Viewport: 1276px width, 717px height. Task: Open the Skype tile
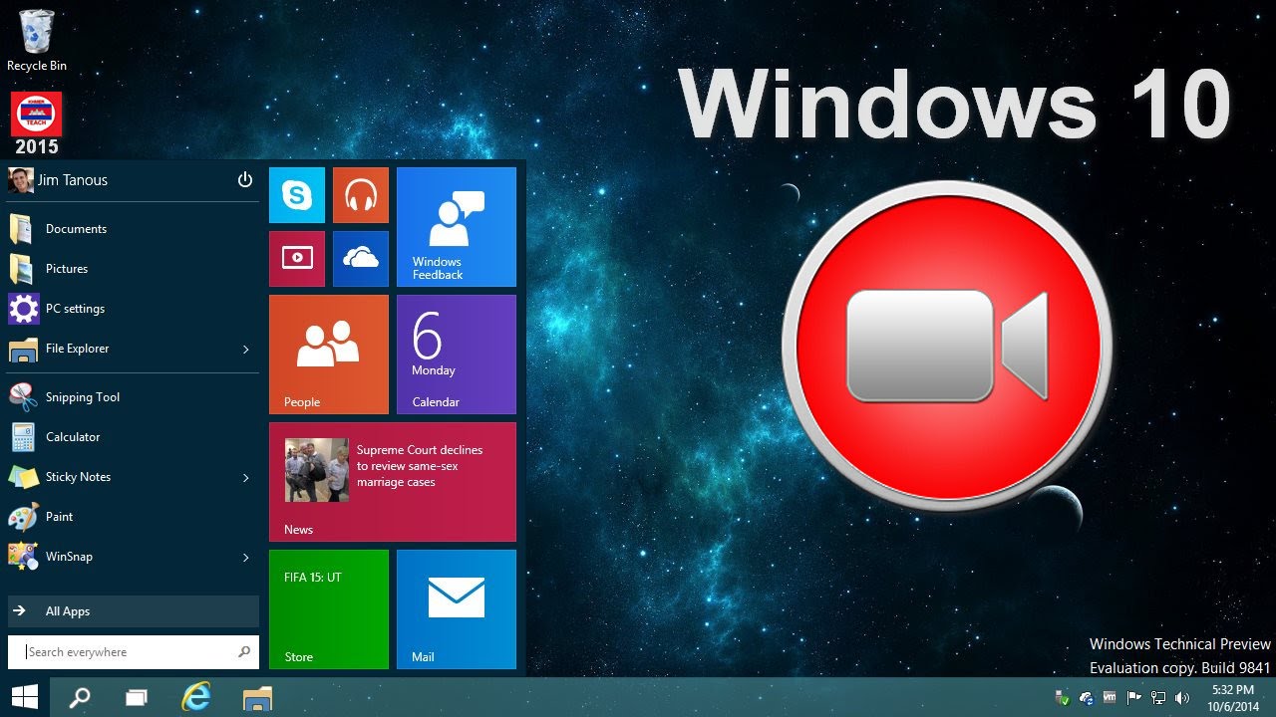[297, 195]
